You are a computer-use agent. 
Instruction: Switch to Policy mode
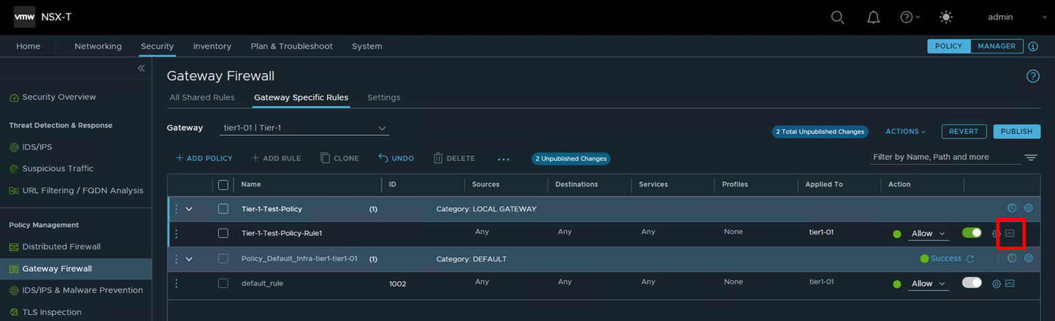(x=949, y=46)
